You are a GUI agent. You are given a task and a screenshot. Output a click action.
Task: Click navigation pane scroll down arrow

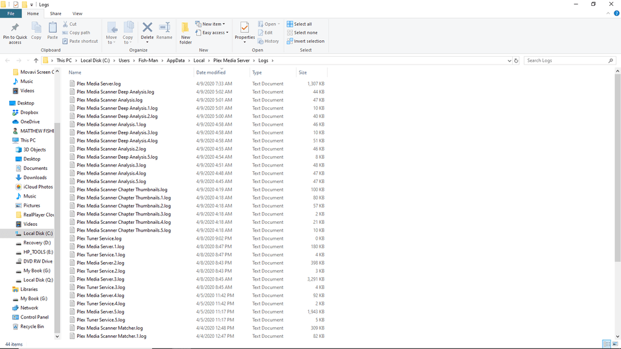tap(57, 336)
